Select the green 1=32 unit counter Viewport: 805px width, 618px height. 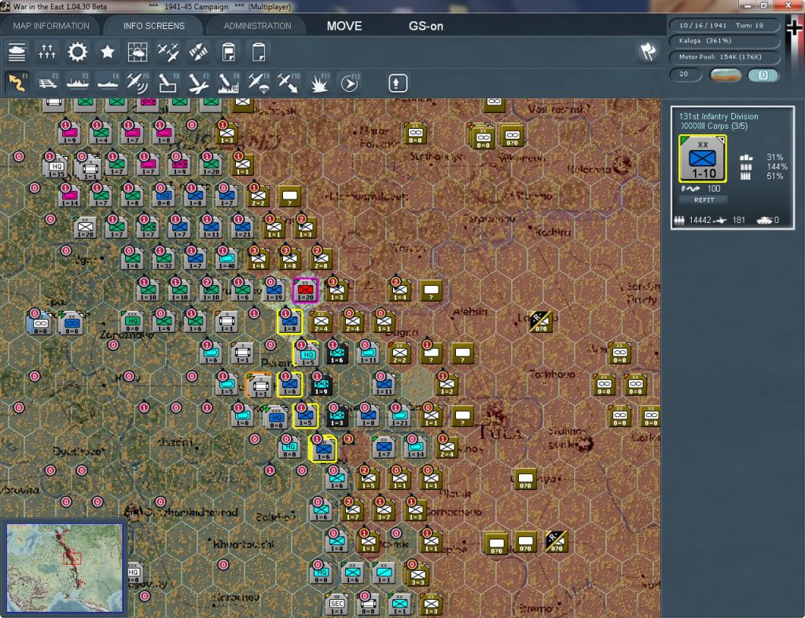click(164, 259)
